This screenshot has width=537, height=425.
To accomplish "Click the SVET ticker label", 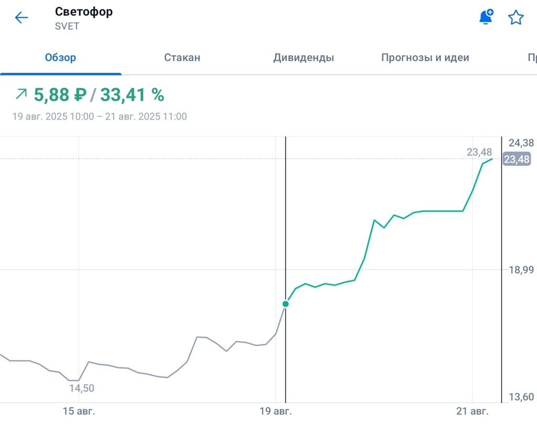I will [67, 26].
